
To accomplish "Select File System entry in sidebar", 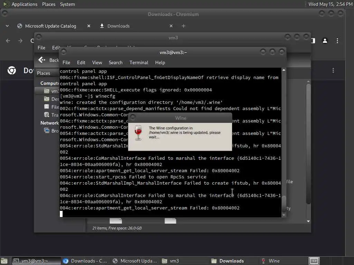I will pos(52,107).
